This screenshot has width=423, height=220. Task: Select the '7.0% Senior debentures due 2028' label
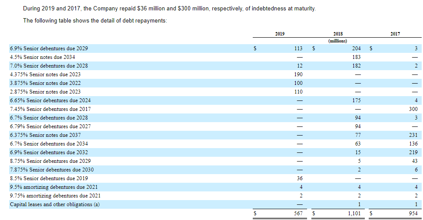(49, 66)
